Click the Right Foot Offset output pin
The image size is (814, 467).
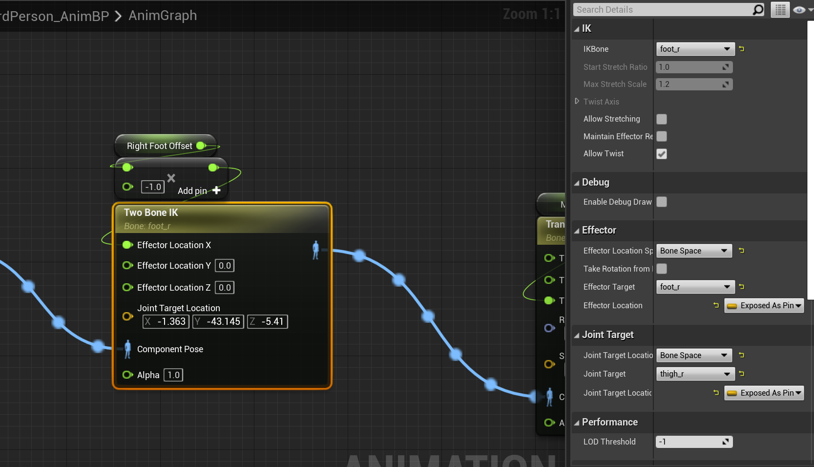[x=201, y=146]
